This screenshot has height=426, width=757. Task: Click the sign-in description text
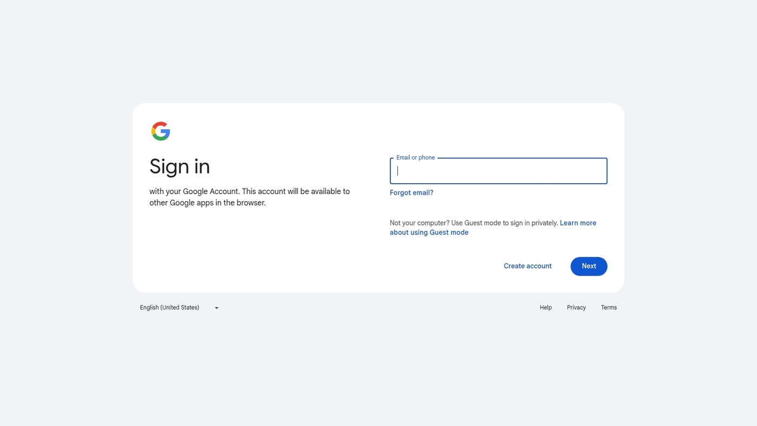point(249,197)
